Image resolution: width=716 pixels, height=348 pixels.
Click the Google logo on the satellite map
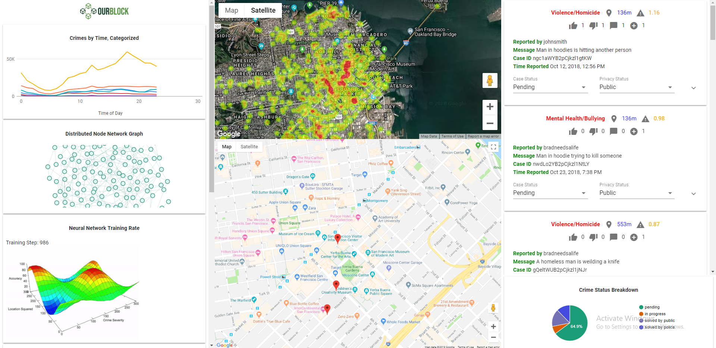click(x=229, y=134)
